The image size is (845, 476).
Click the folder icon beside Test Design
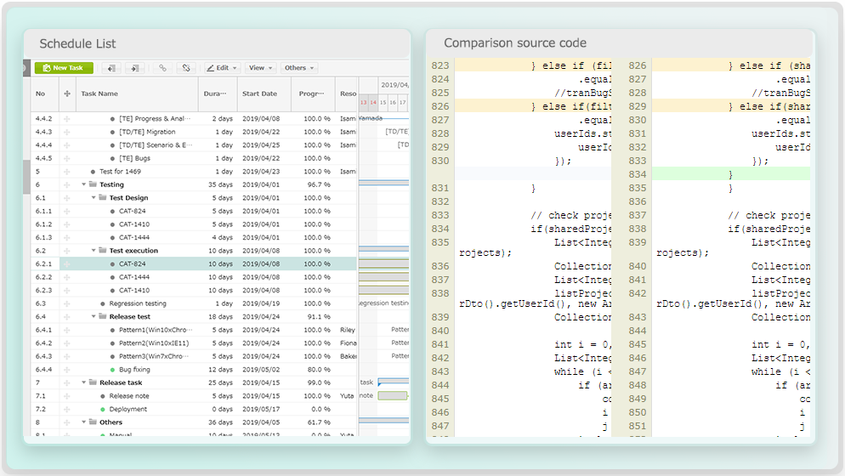[102, 198]
